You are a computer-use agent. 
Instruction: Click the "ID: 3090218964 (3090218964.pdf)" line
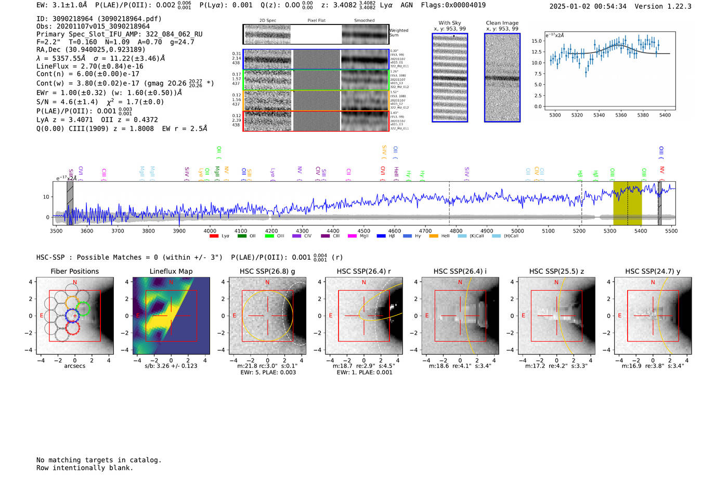(99, 19)
